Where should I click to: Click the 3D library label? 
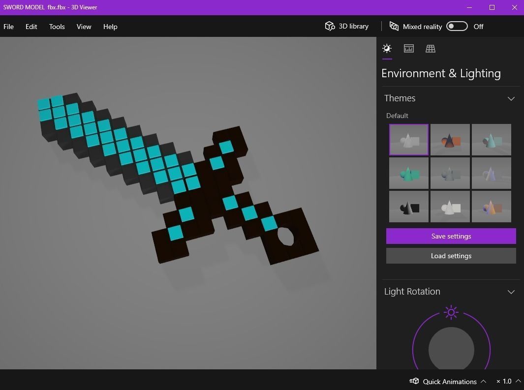354,26
